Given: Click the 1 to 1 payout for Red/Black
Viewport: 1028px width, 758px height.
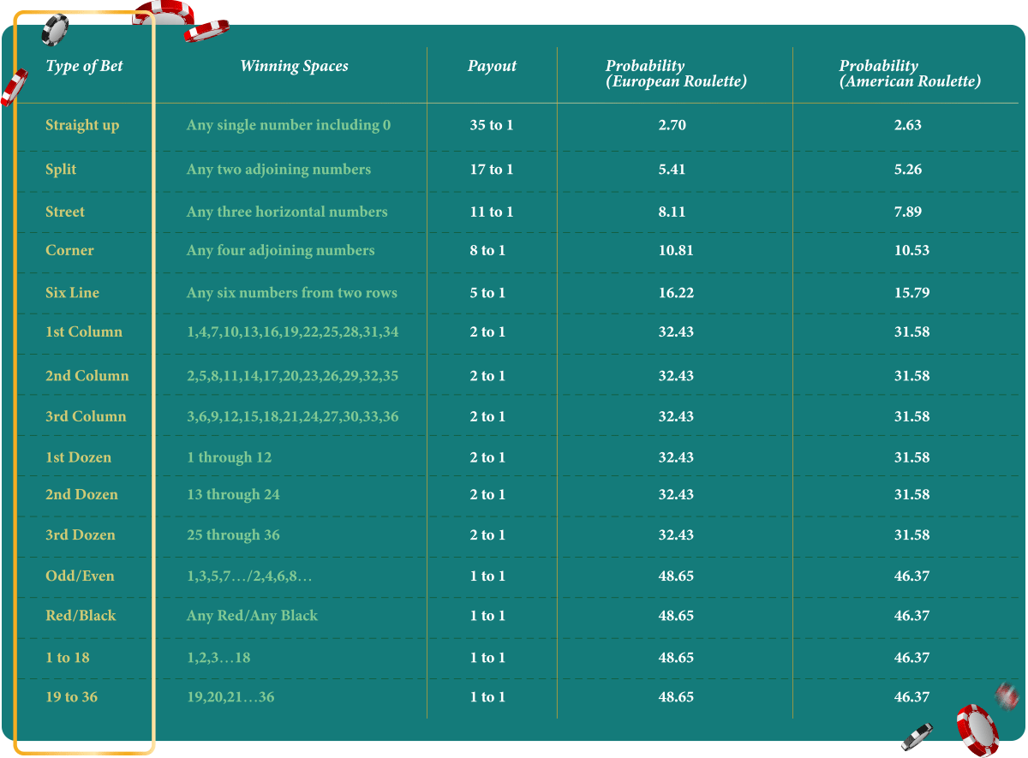Looking at the screenshot, I should (487, 615).
